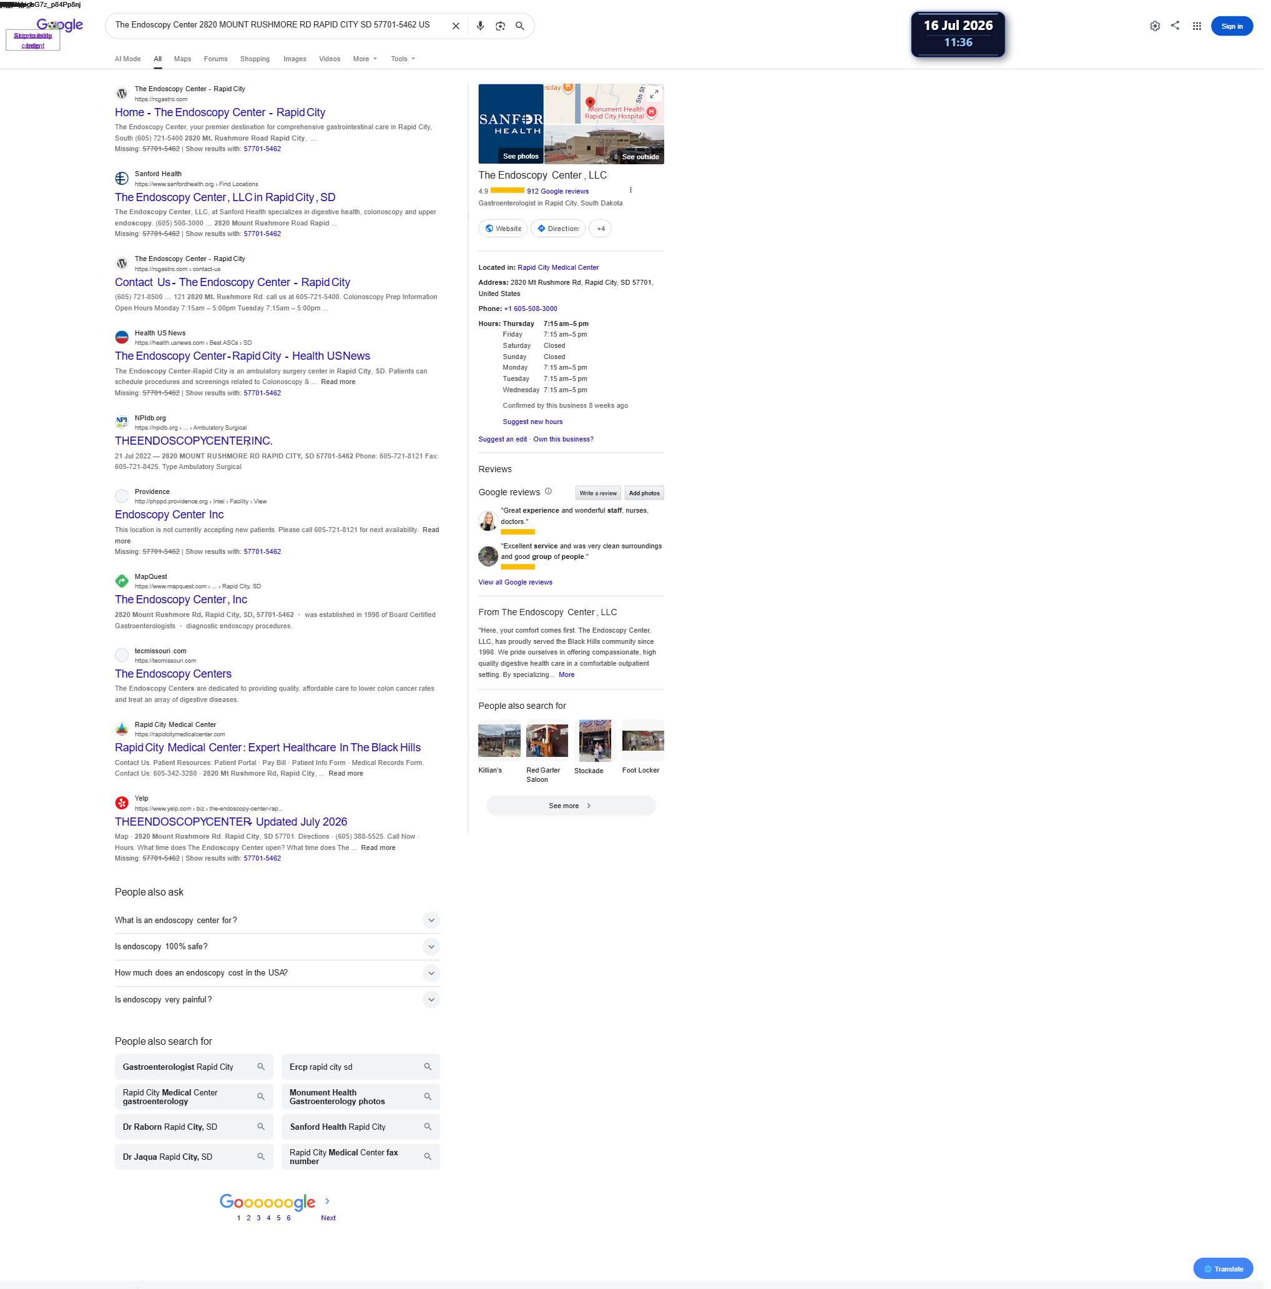Expand 'Is endoscopy 100% safe?' question

click(431, 947)
